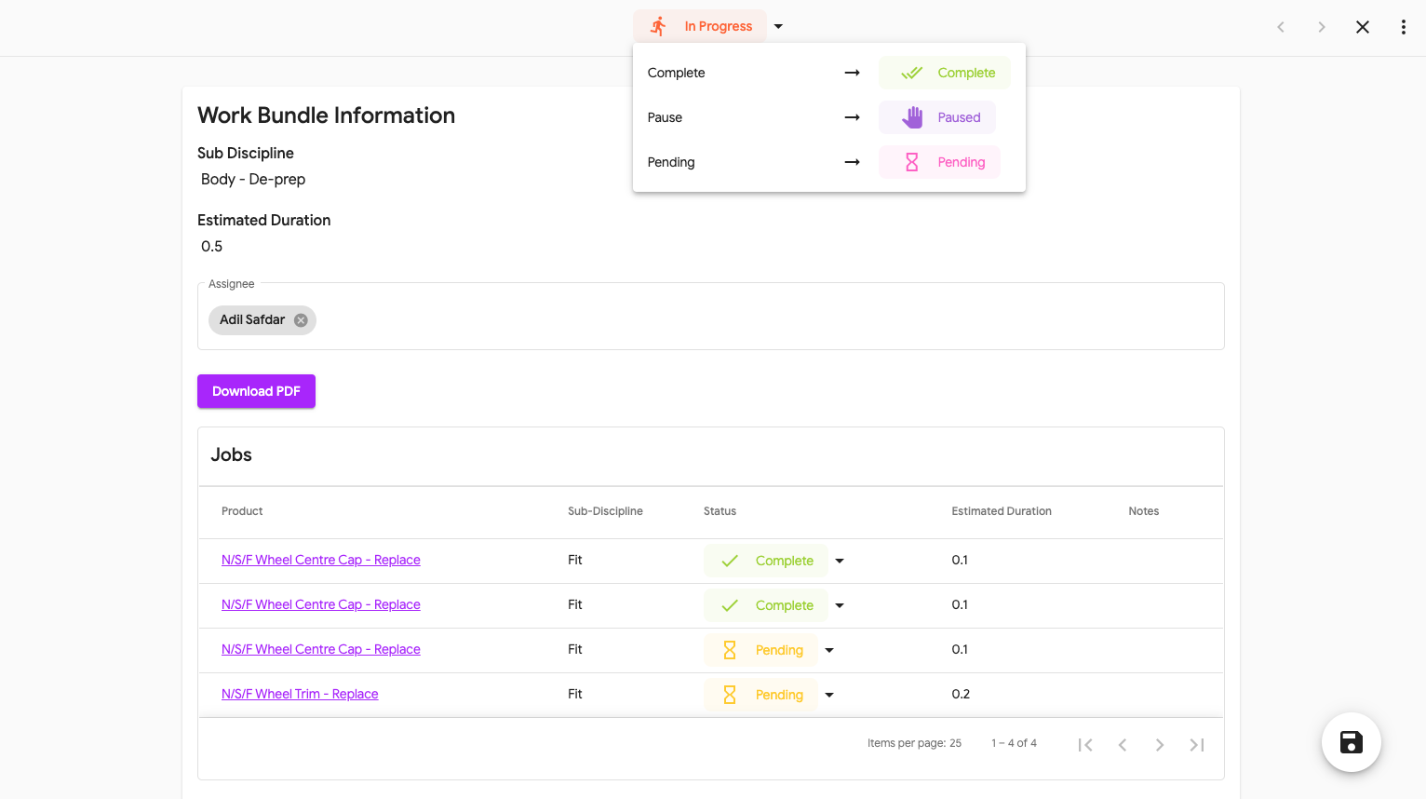Screen dimensions: 1426x799
Task: Close the work bundle dialog
Action: tap(1363, 27)
